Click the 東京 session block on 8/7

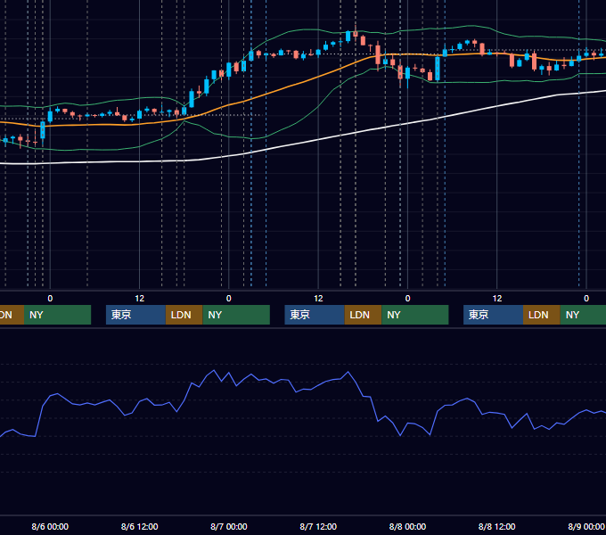[315, 315]
